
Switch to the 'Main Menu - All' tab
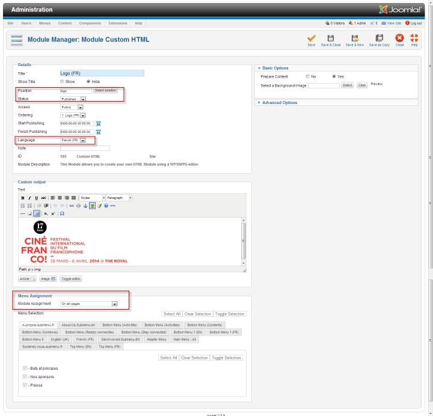[185, 339]
